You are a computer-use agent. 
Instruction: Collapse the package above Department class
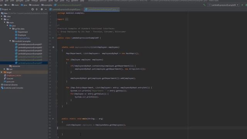pyautogui.click(x=10, y=29)
